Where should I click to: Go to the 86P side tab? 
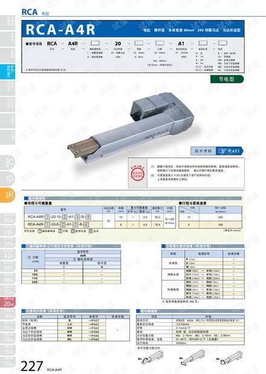click(8, 279)
